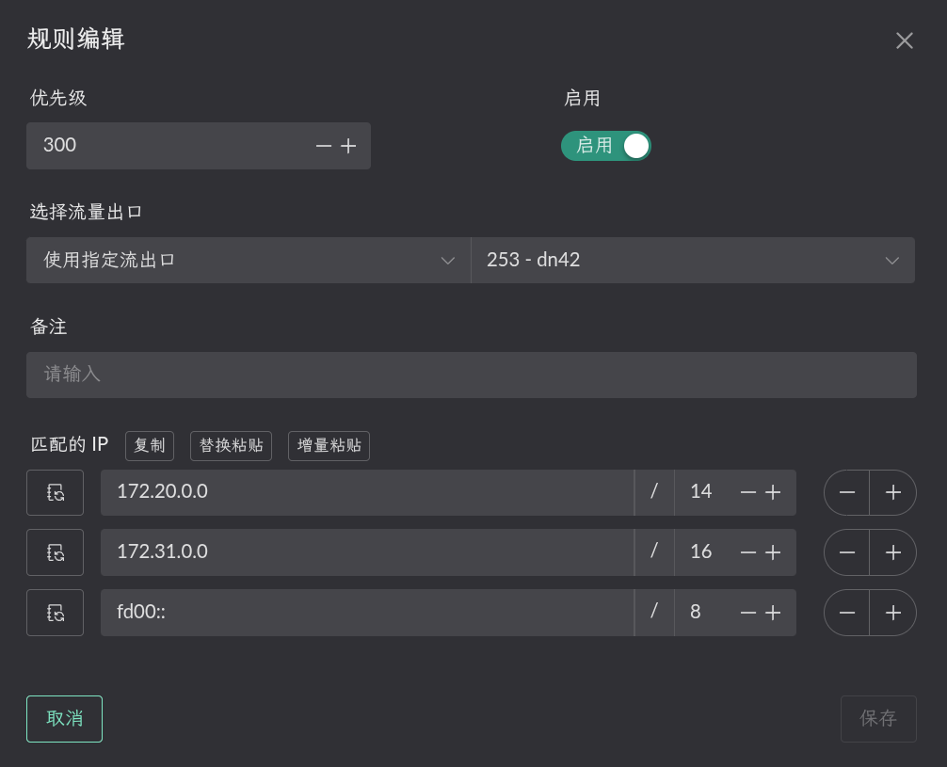Decrease prefix length 16 for 172.31.0.0
947x767 pixels.
pos(748,552)
